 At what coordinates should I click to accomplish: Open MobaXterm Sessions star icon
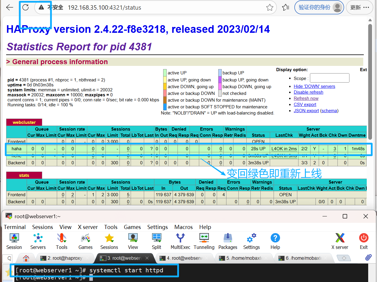(x=109, y=242)
